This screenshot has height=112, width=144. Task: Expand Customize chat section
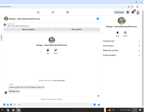click(122, 41)
